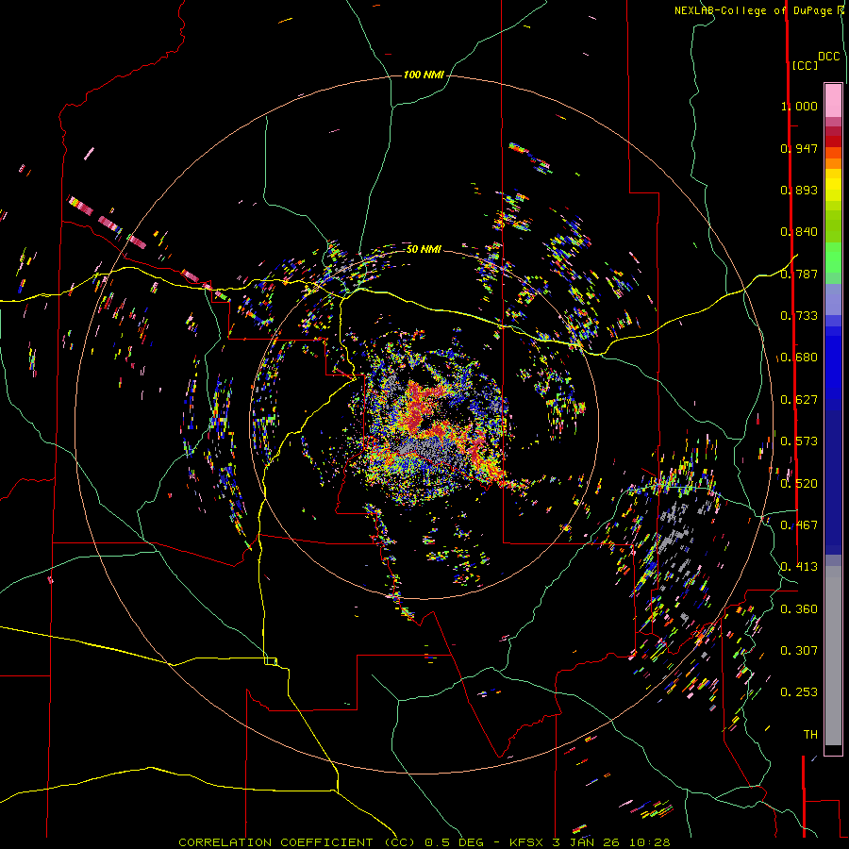Click the KFSX station identifier in caption
Image resolution: width=849 pixels, height=849 pixels.
click(x=526, y=842)
